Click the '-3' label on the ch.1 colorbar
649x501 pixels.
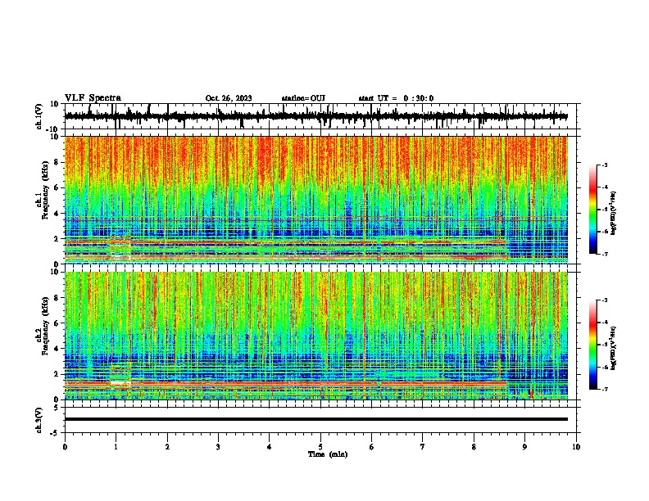[604, 165]
